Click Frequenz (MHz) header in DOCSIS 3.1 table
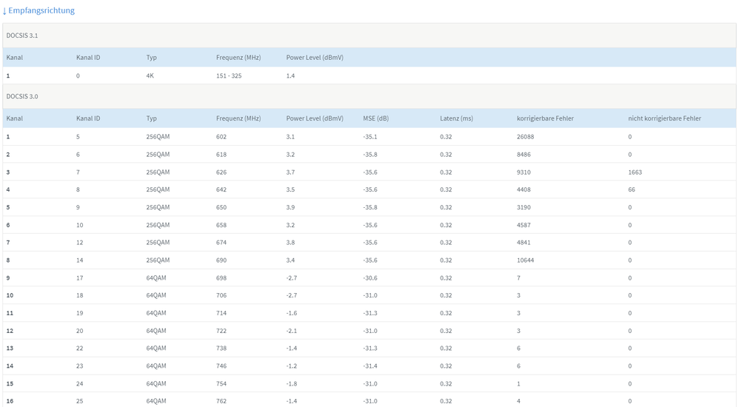Image resolution: width=739 pixels, height=407 pixels. pyautogui.click(x=238, y=58)
